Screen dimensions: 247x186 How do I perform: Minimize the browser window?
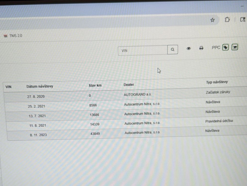[x=242, y=6]
